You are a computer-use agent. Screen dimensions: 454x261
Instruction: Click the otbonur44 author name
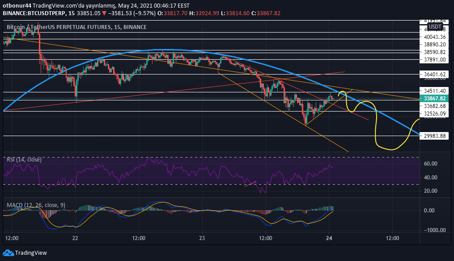pyautogui.click(x=17, y=5)
